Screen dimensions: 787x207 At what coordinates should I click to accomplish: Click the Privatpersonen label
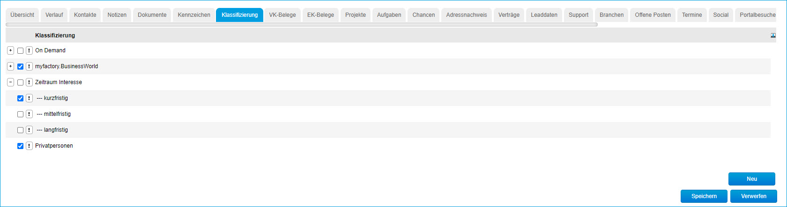tap(54, 146)
